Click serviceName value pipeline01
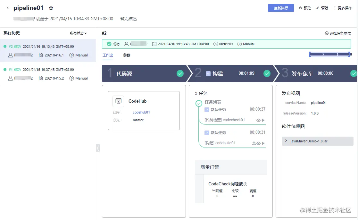Image resolution: width=358 pixels, height=220 pixels. coord(319,103)
